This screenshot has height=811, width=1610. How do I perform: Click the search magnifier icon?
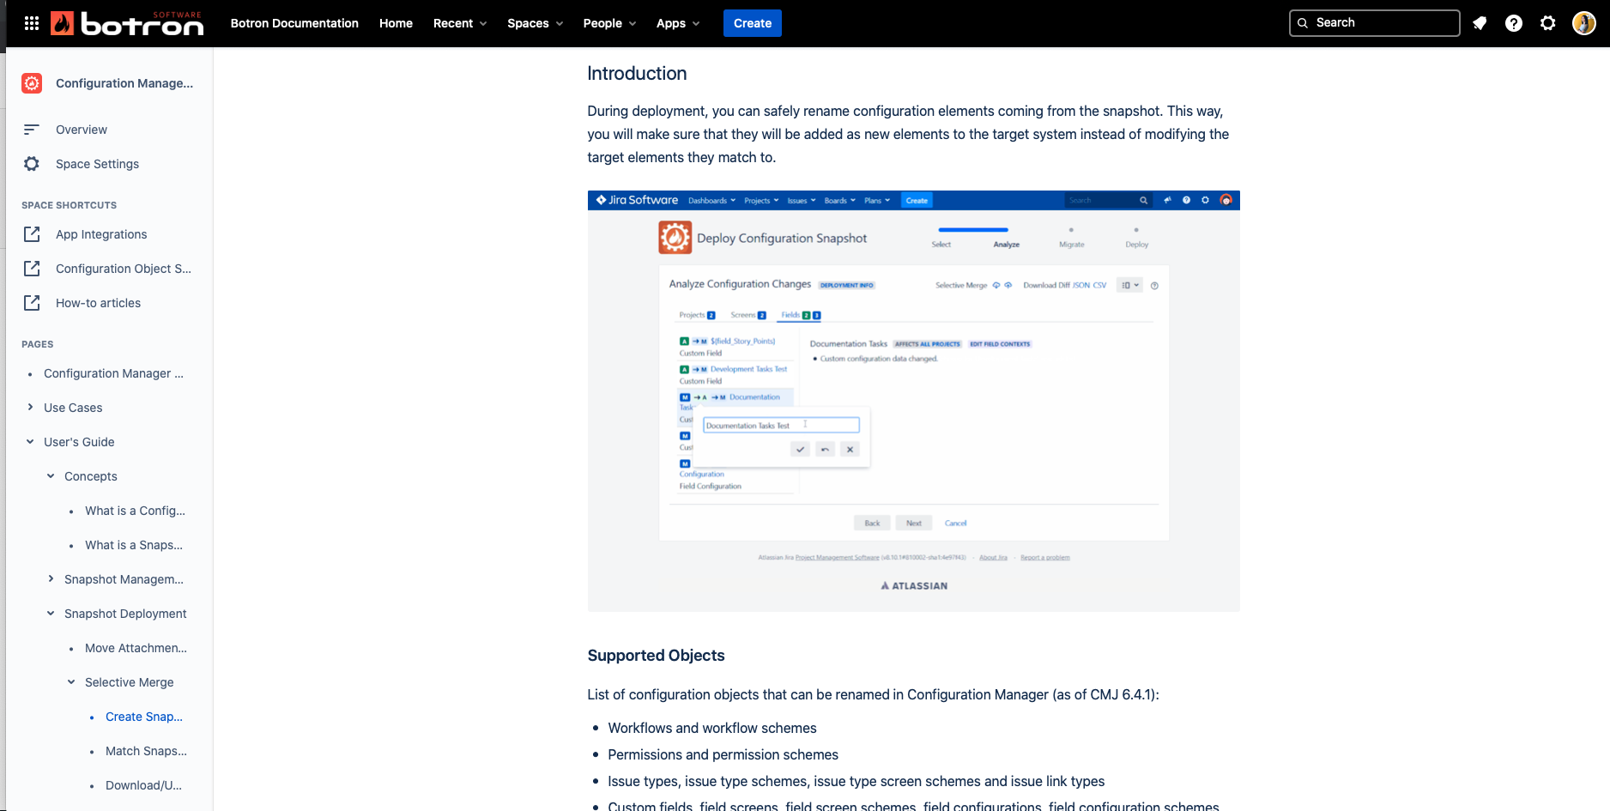tap(1303, 23)
